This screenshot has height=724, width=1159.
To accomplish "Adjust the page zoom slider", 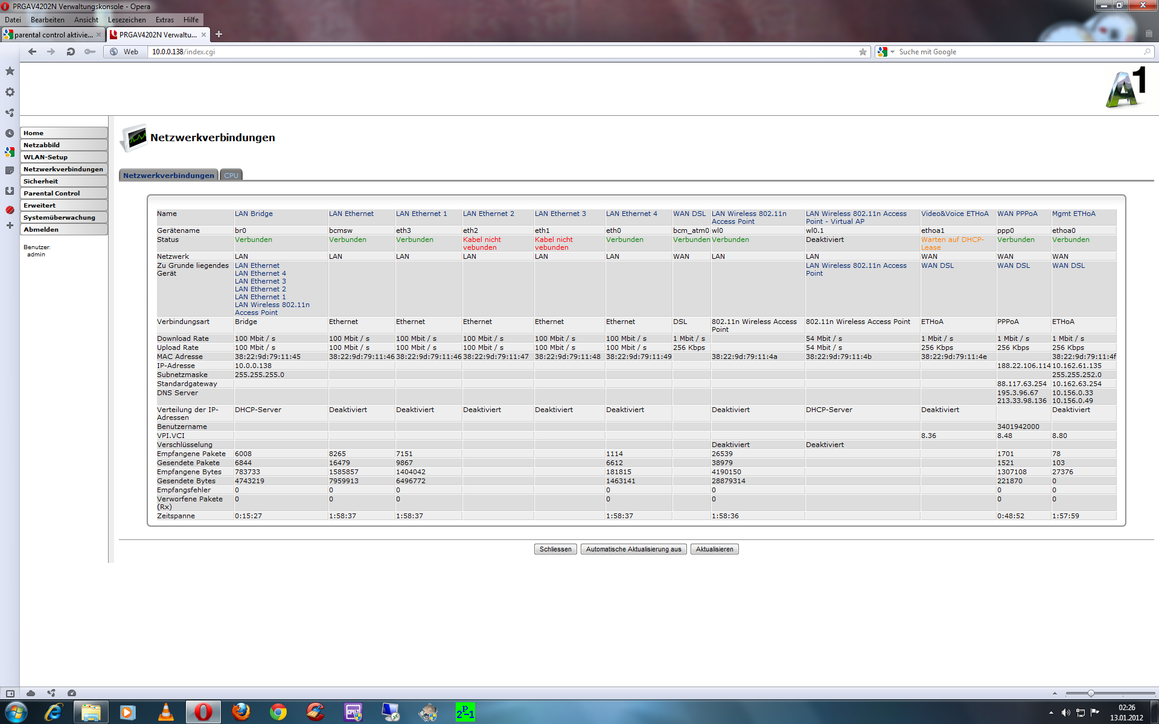I will 1091,693.
